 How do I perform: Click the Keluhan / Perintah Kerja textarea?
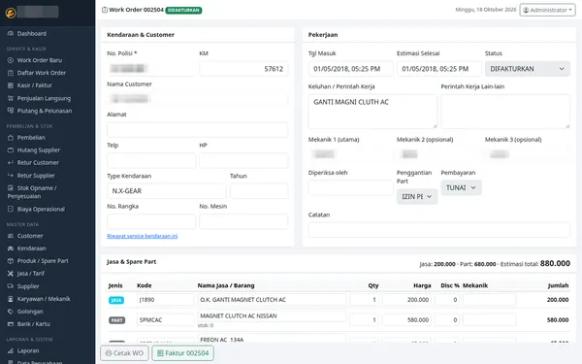(x=372, y=112)
